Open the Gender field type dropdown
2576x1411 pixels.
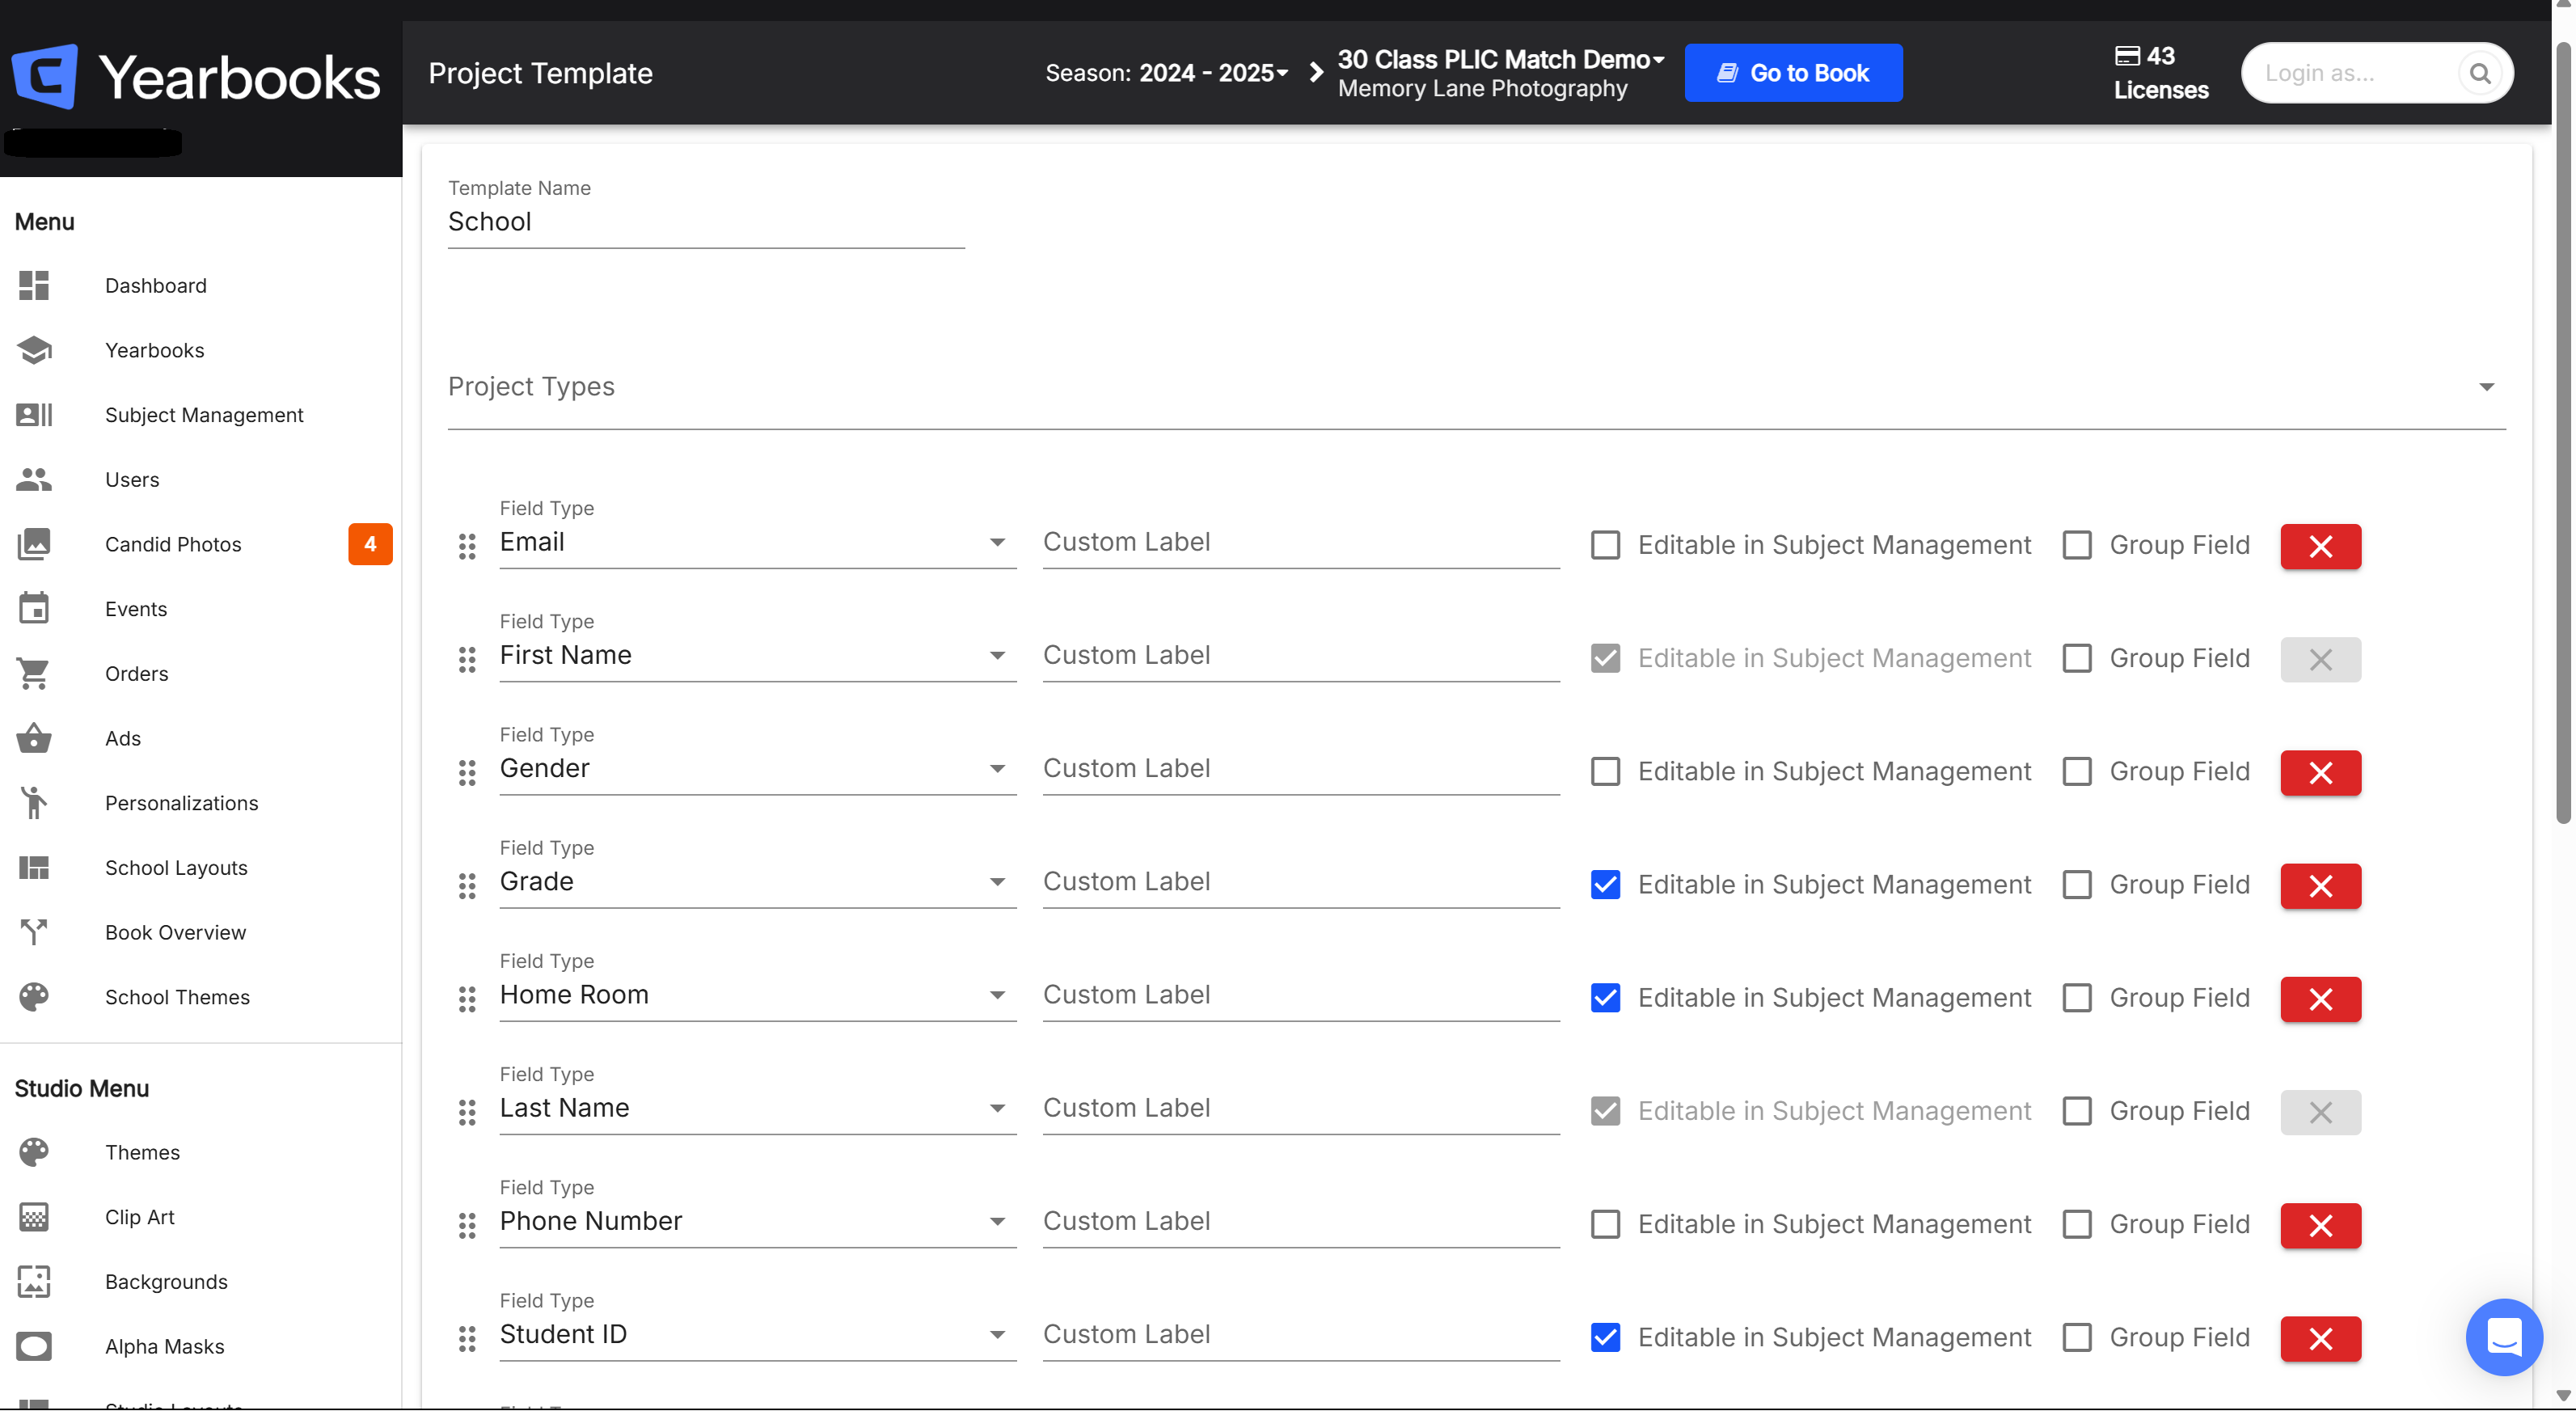click(x=758, y=769)
